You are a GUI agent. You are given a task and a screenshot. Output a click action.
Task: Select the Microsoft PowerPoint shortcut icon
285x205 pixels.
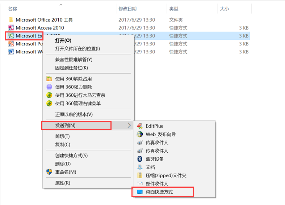click(x=11, y=44)
